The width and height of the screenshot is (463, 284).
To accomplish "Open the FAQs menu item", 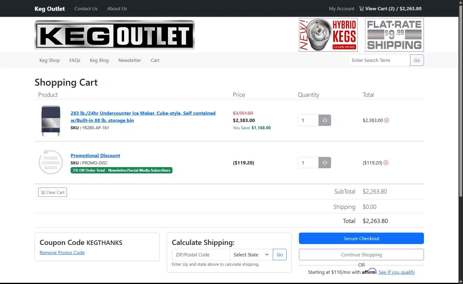I will (75, 60).
